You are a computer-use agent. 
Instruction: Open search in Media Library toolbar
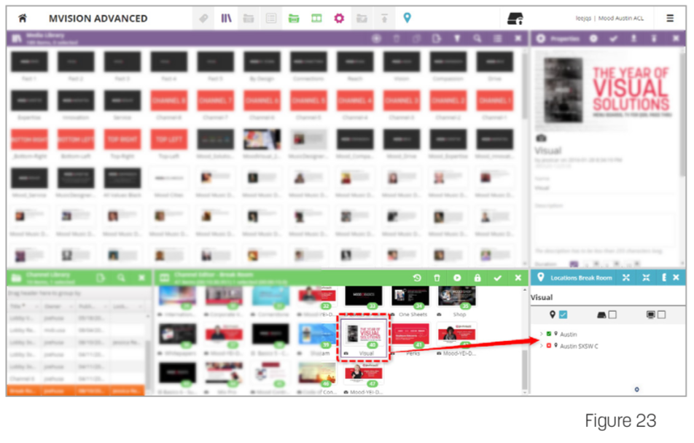pyautogui.click(x=477, y=39)
